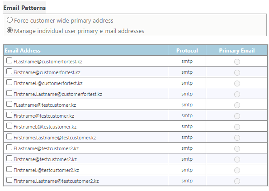
Task: Check Firstname.Lastname@testcustomer.kz checkbox
Action: point(9,137)
